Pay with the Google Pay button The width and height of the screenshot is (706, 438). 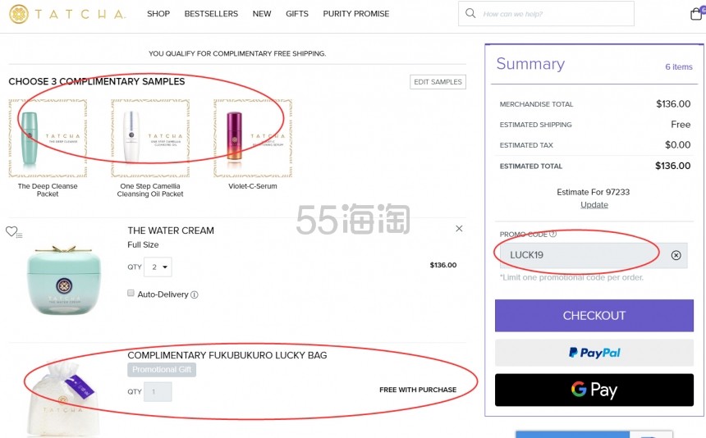pyautogui.click(x=594, y=390)
